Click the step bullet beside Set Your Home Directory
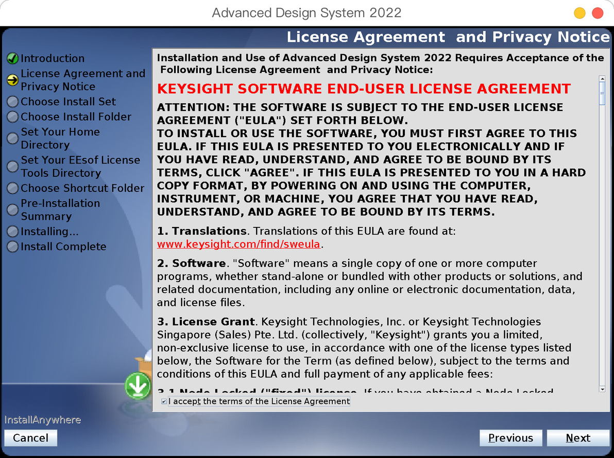 12,138
